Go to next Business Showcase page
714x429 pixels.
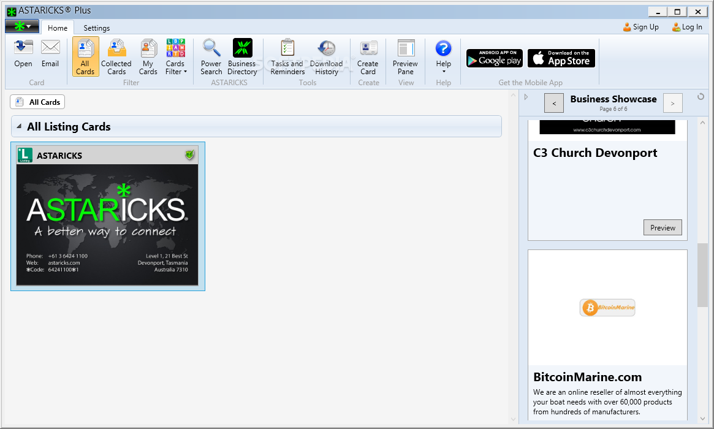[672, 104]
